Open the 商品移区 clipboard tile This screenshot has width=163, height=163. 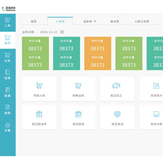[x=78, y=117]
